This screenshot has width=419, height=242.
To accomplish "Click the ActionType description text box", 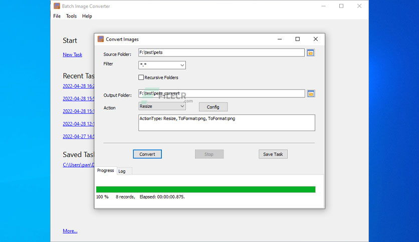I will [227, 123].
